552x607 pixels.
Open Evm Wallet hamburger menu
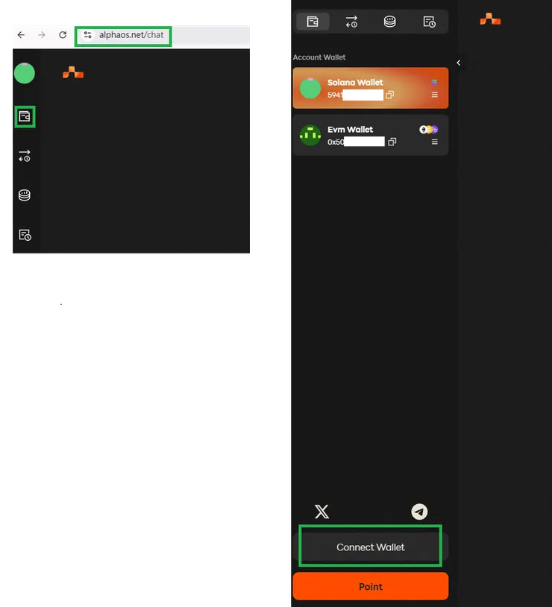pyautogui.click(x=435, y=142)
